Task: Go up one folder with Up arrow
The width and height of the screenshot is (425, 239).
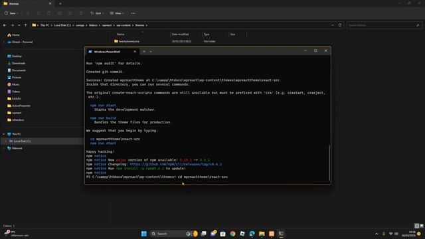Action: (25, 25)
